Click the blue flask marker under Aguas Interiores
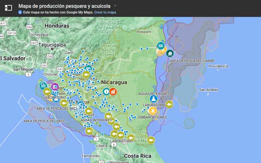The height and width of the screenshot is (163, 261). (154, 99)
